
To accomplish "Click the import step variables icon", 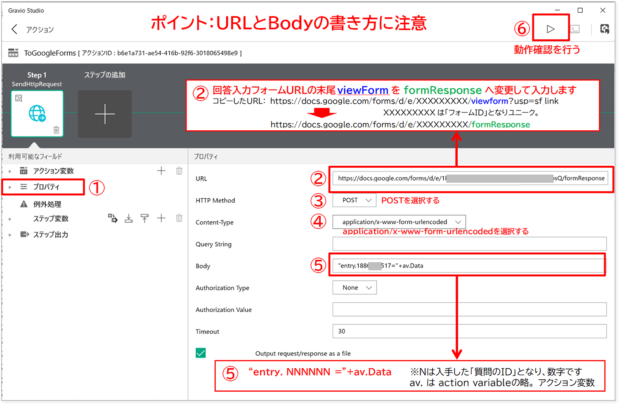I will point(129,218).
